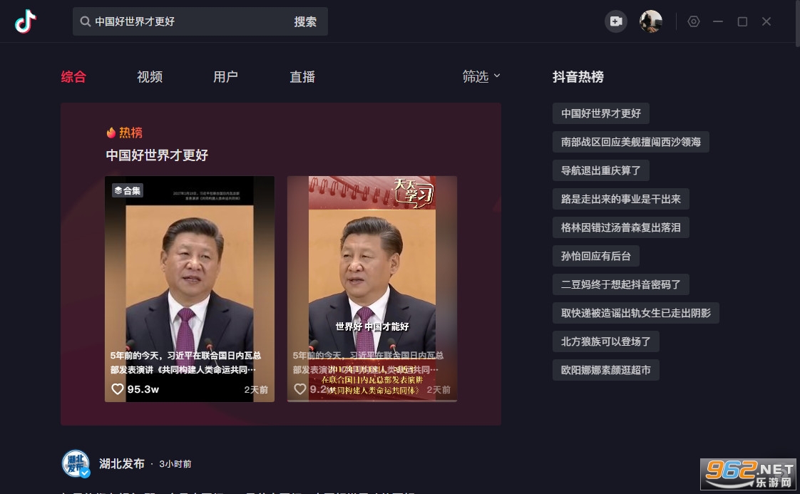Open the user profile avatar
The image size is (800, 494).
click(x=650, y=21)
